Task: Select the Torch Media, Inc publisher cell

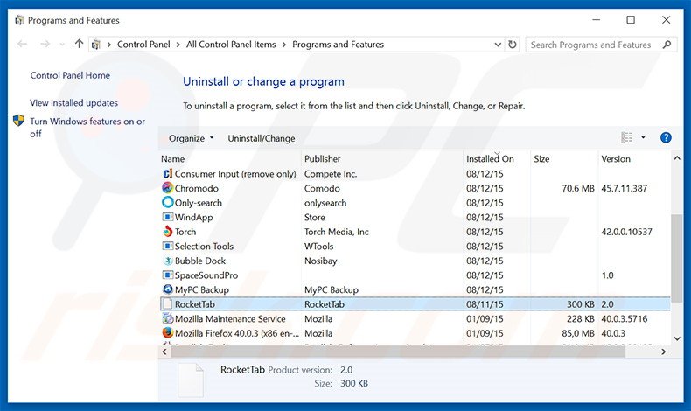Action: pos(336,232)
